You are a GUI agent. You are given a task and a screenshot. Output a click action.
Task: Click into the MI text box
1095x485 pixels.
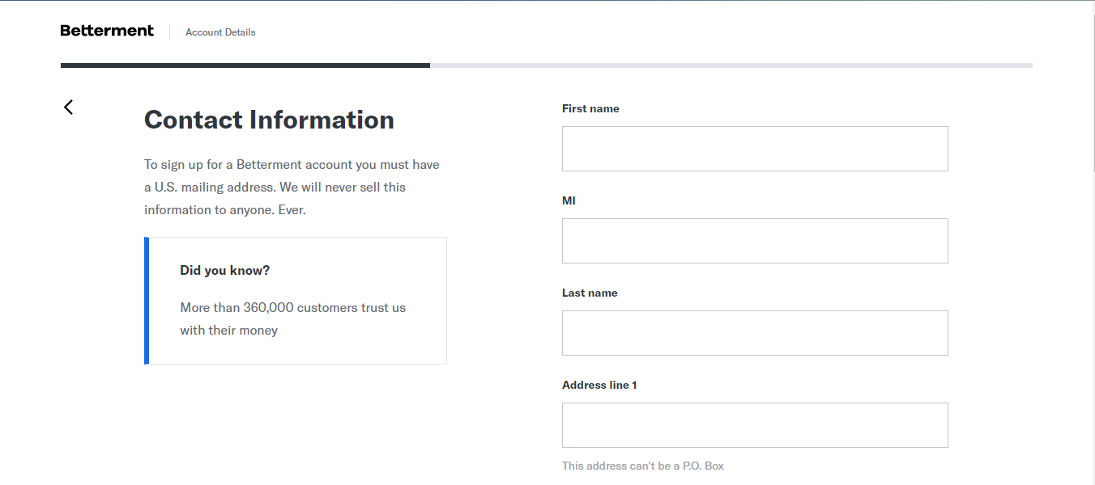(x=754, y=241)
